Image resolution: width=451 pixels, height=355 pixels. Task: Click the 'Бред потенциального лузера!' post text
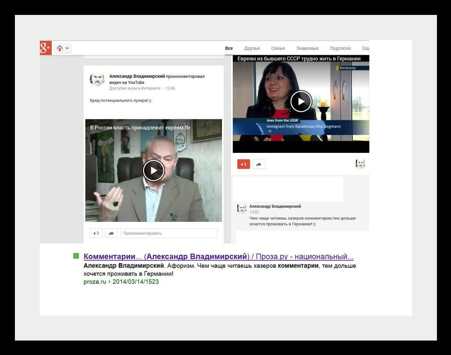121,101
